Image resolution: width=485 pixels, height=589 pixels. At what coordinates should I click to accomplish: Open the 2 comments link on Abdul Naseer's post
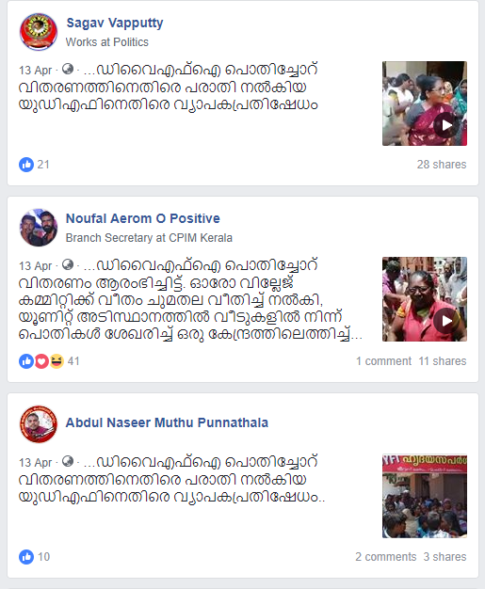coord(386,557)
